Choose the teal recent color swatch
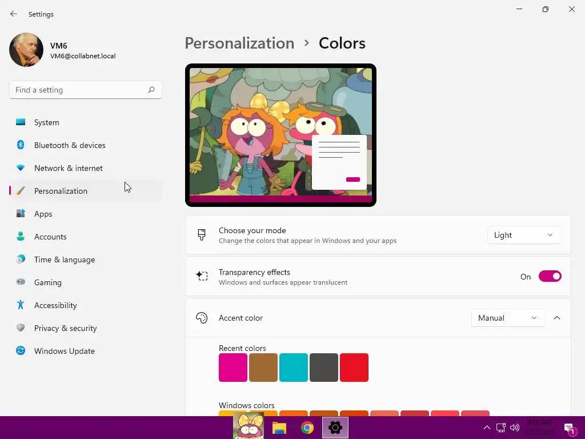The width and height of the screenshot is (585, 439). point(293,368)
